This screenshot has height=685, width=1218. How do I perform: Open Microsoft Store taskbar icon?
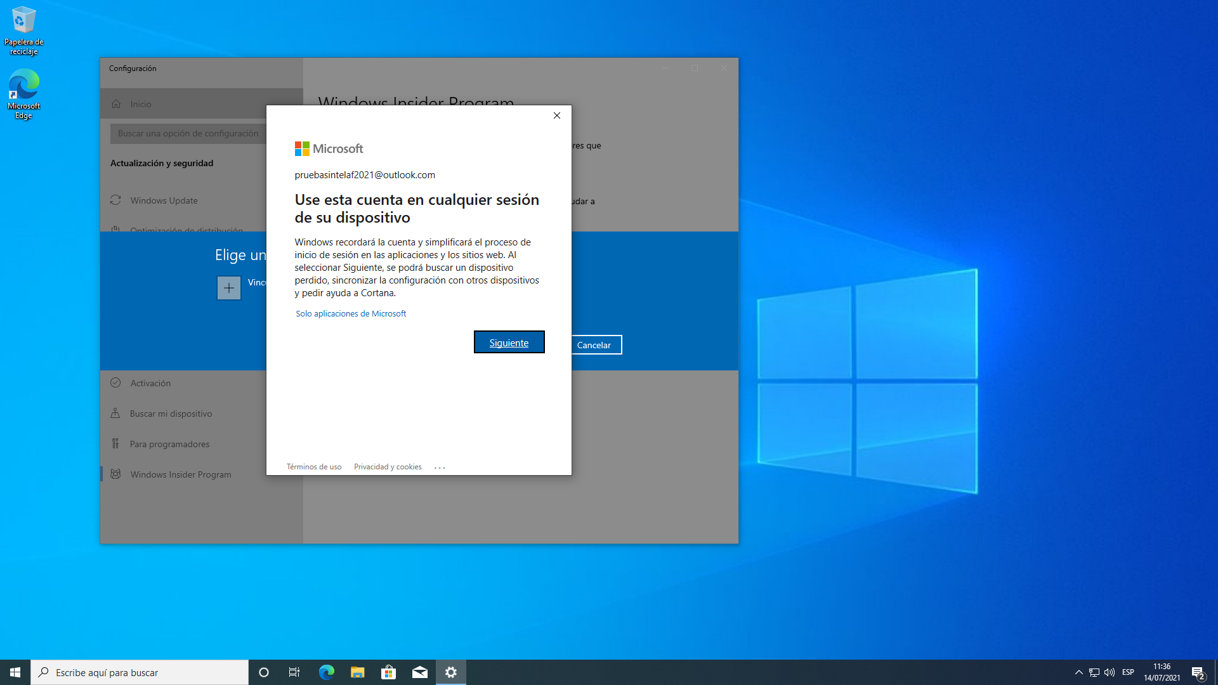(388, 672)
